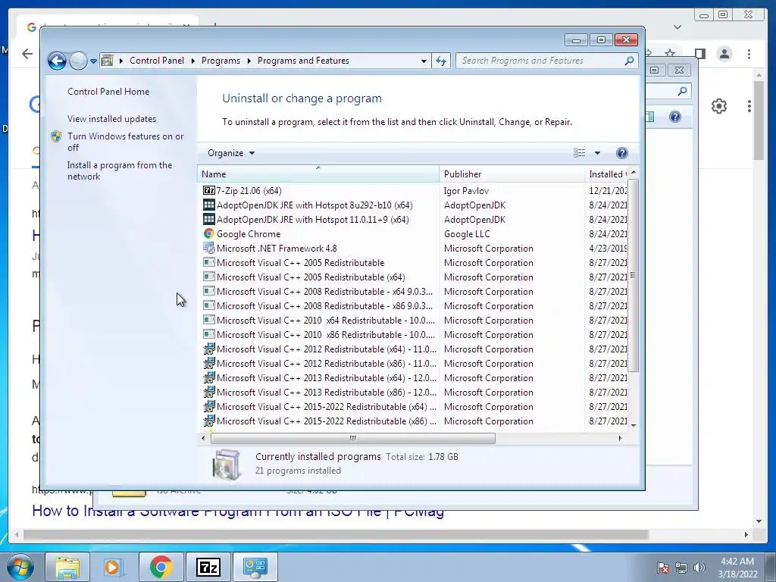776x582 pixels.
Task: Open Google settings gear icon
Action: point(719,106)
